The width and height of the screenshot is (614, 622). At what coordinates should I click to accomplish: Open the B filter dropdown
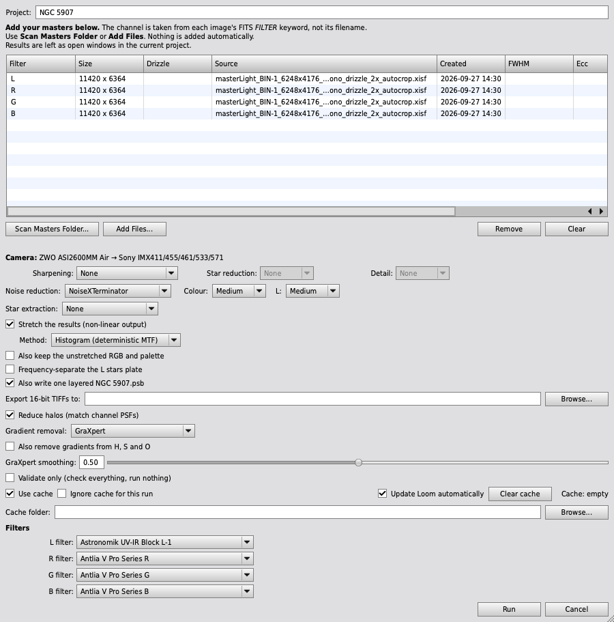pyautogui.click(x=165, y=591)
